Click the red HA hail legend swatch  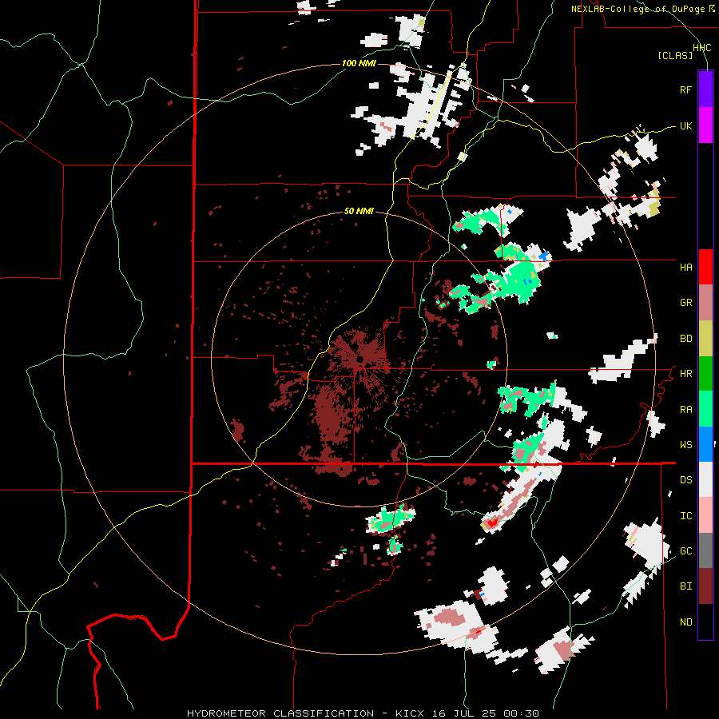705,267
